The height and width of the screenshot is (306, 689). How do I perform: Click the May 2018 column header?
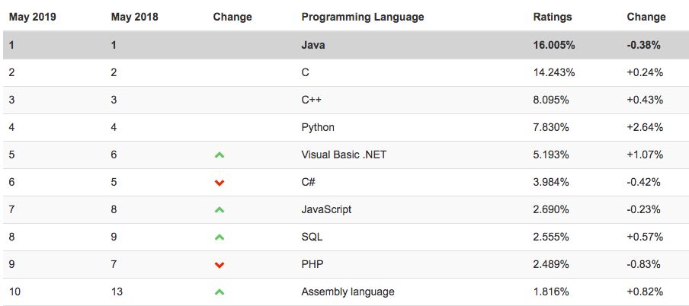pyautogui.click(x=134, y=17)
